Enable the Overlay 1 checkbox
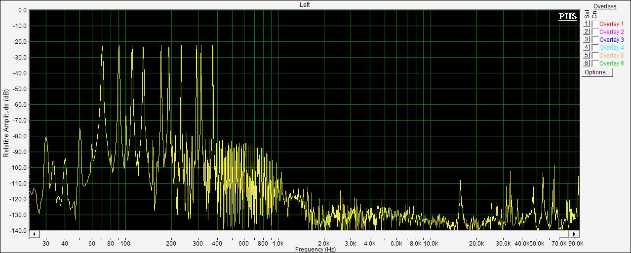The width and height of the screenshot is (631, 253). 595,24
